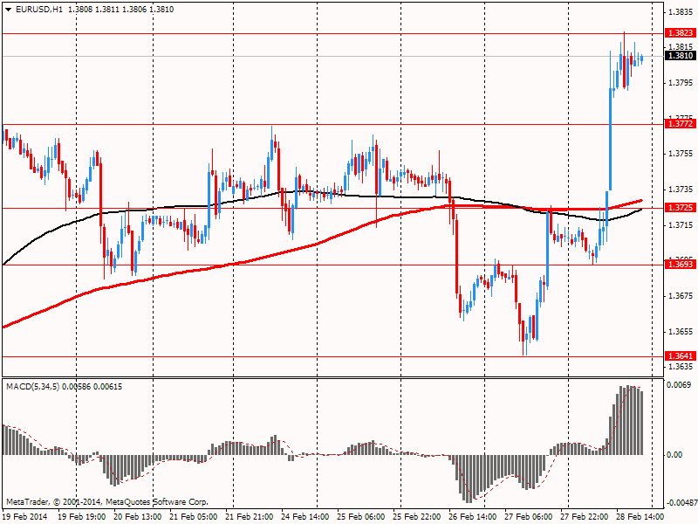Screen dimensions: 698x524
Task: Click the 1.3725 red price level label
Action: [x=681, y=208]
